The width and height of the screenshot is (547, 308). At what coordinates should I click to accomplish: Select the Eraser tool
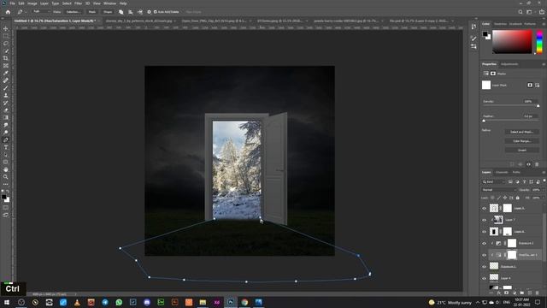(x=6, y=110)
